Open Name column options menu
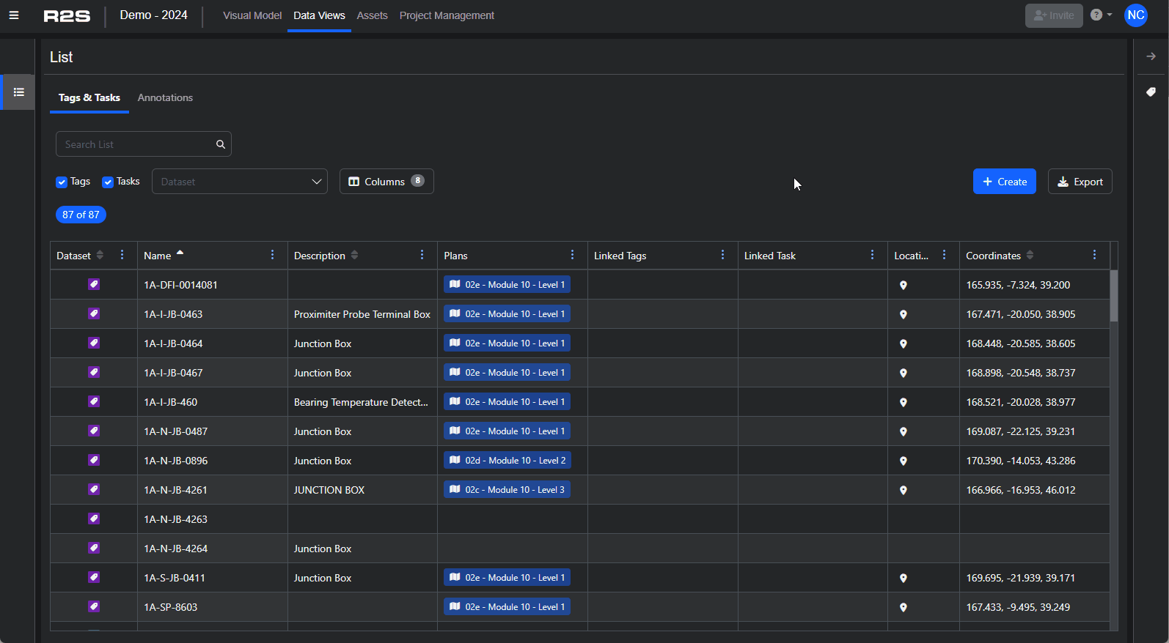Viewport: 1169px width, 643px height. click(x=273, y=255)
